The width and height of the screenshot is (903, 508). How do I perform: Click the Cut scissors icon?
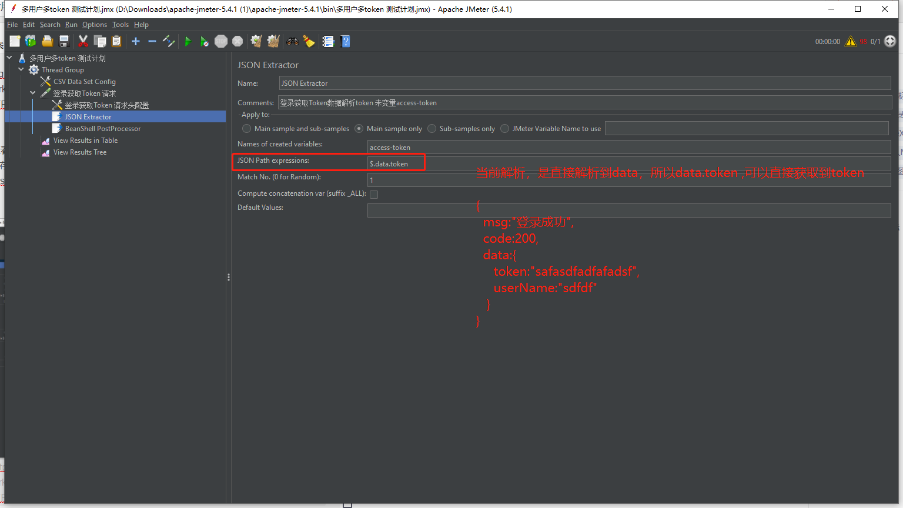83,41
